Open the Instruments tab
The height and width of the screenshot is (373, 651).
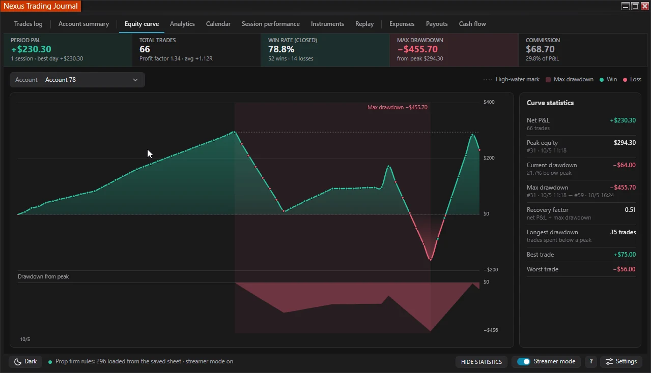pyautogui.click(x=327, y=24)
